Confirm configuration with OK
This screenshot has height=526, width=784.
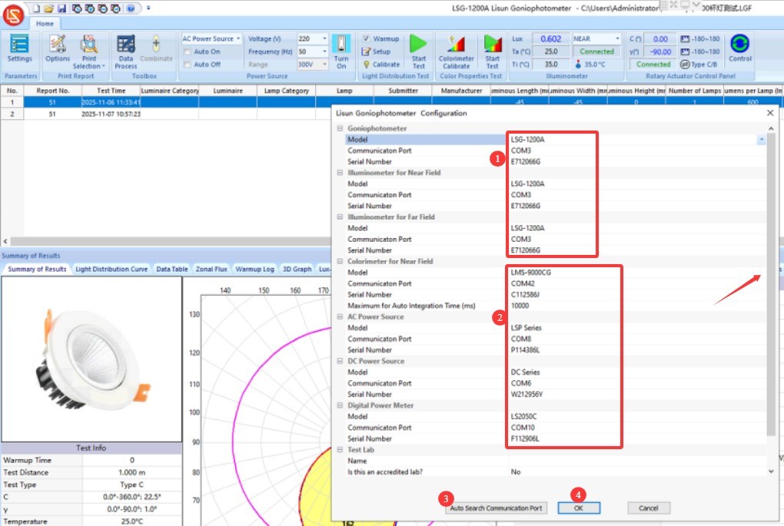(579, 508)
